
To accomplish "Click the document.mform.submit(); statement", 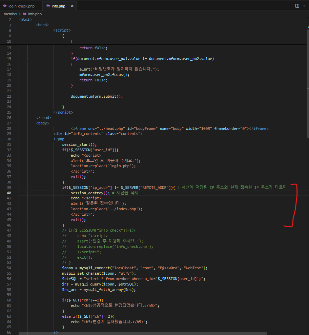I will coord(97,96).
